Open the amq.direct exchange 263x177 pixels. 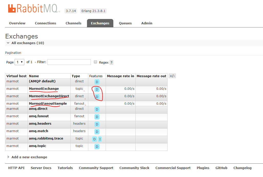tap(38, 109)
